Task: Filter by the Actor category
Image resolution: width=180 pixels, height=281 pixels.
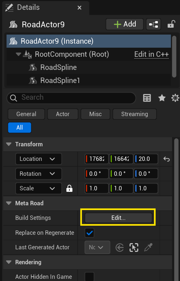Action: pos(62,114)
